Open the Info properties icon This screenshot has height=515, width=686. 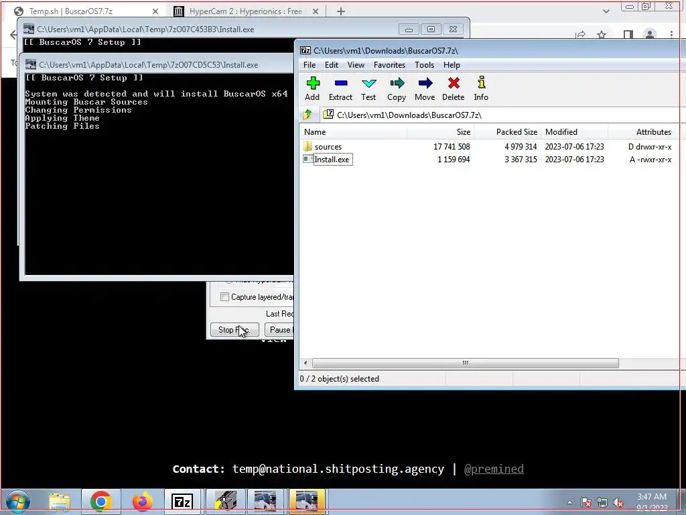[x=481, y=89]
